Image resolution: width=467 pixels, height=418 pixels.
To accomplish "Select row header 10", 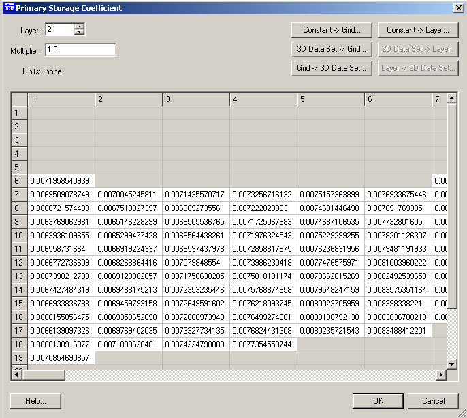I will [x=20, y=236].
